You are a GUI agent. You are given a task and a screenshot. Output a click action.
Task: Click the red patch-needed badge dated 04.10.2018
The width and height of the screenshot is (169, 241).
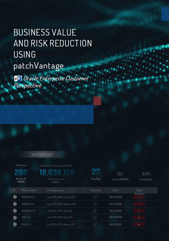(139, 204)
